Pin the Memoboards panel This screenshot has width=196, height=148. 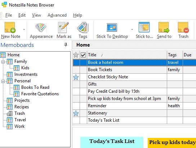point(66,44)
